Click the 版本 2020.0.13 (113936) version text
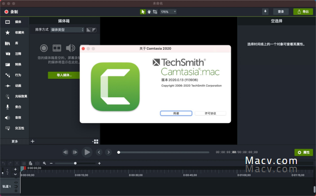The width and height of the screenshot is (316, 196). pos(180,80)
